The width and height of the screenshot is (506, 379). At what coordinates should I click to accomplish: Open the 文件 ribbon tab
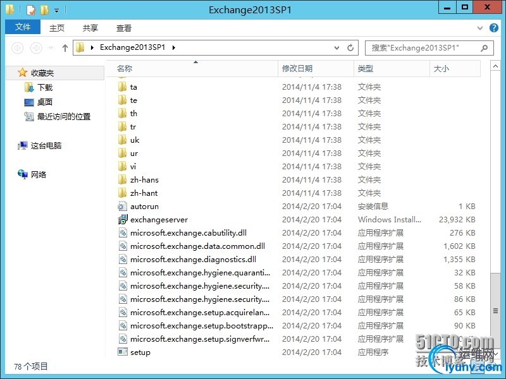pos(23,27)
